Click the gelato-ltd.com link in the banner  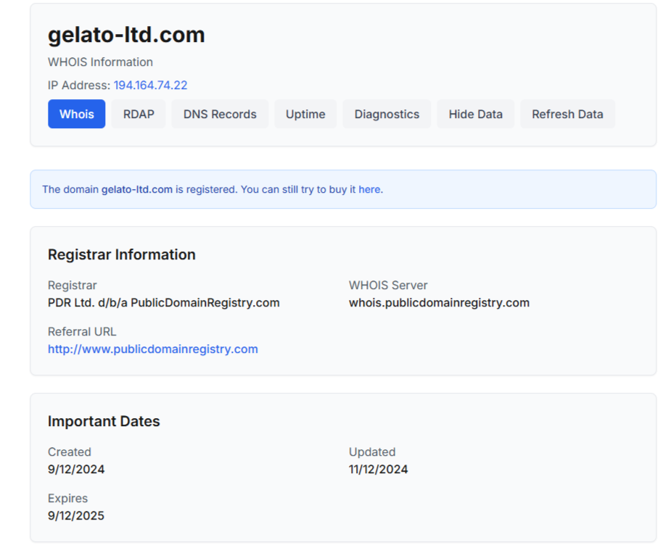[137, 190]
